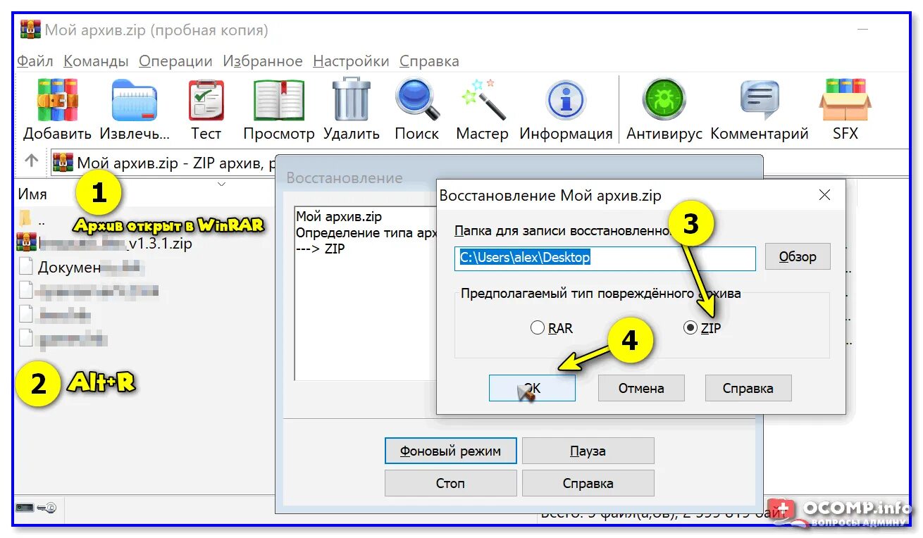Open the Файл menu

click(35, 61)
